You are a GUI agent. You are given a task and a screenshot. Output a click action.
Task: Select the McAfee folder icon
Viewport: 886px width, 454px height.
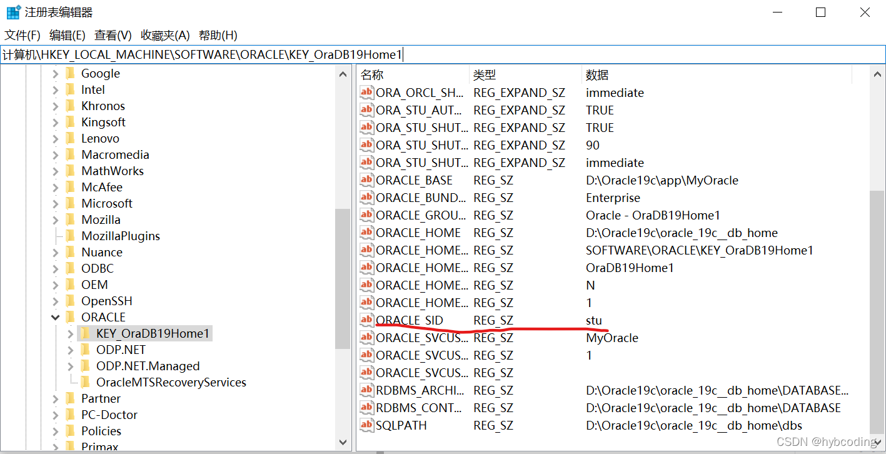click(71, 187)
